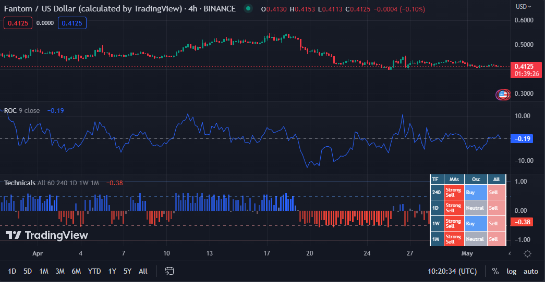Open the USD currency dropdown
This screenshot has width=545, height=282.
tap(524, 7)
